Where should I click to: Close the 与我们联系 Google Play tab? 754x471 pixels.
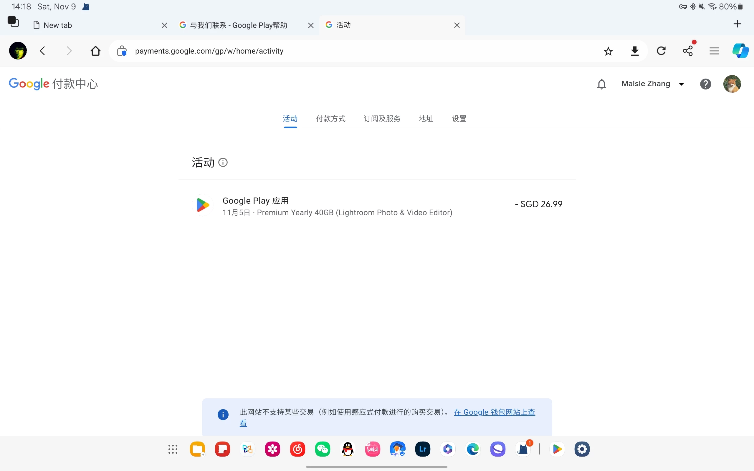pyautogui.click(x=311, y=25)
